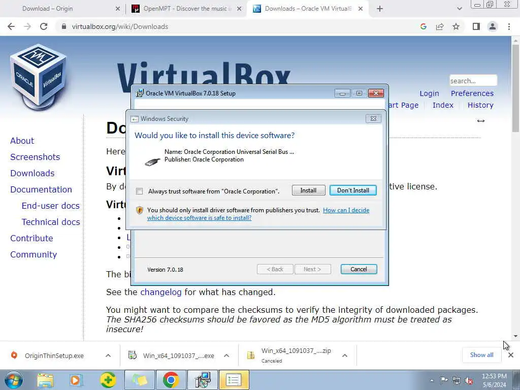520x390 pixels.
Task: Open the share page icon in address bar
Action: pyautogui.click(x=440, y=26)
